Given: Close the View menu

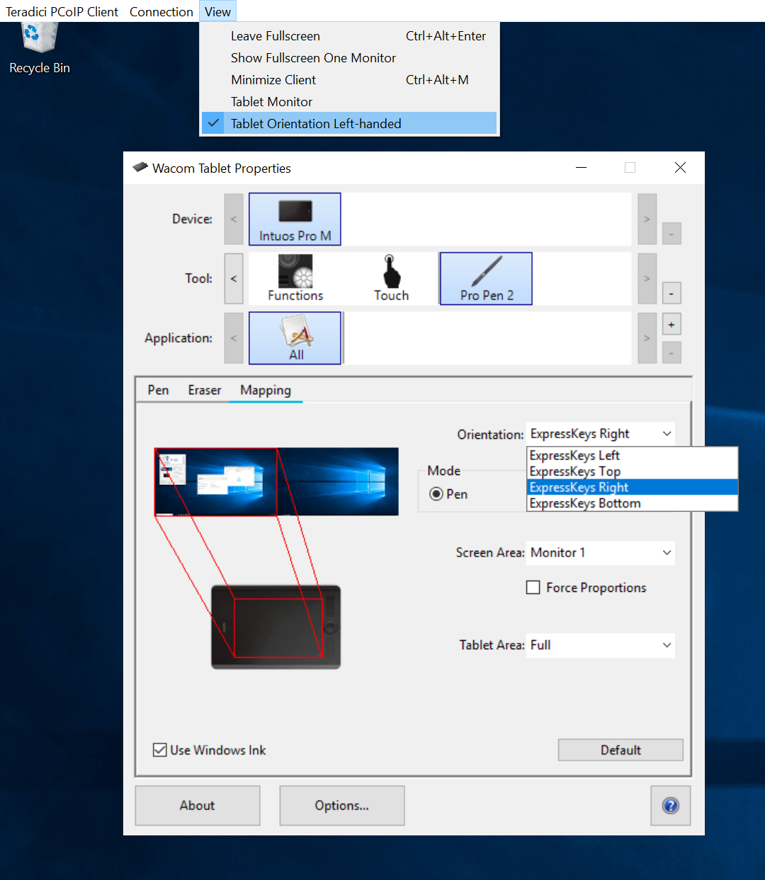Looking at the screenshot, I should click(x=217, y=11).
